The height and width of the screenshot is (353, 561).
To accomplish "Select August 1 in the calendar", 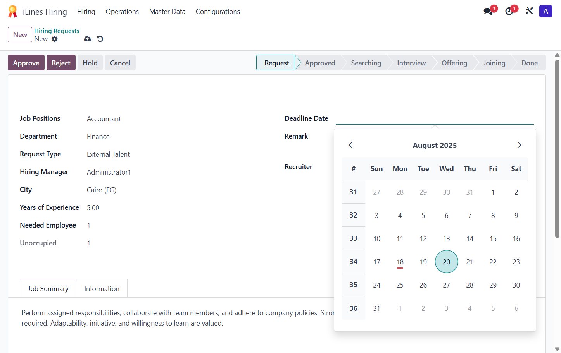I will [x=493, y=192].
